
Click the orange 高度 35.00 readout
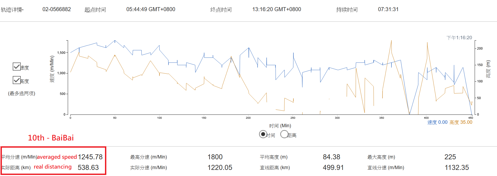[461, 122]
